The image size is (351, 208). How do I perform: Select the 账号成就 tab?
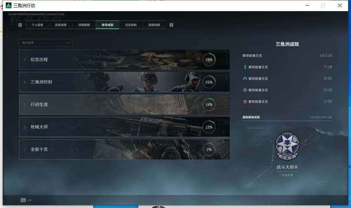pyautogui.click(x=107, y=25)
